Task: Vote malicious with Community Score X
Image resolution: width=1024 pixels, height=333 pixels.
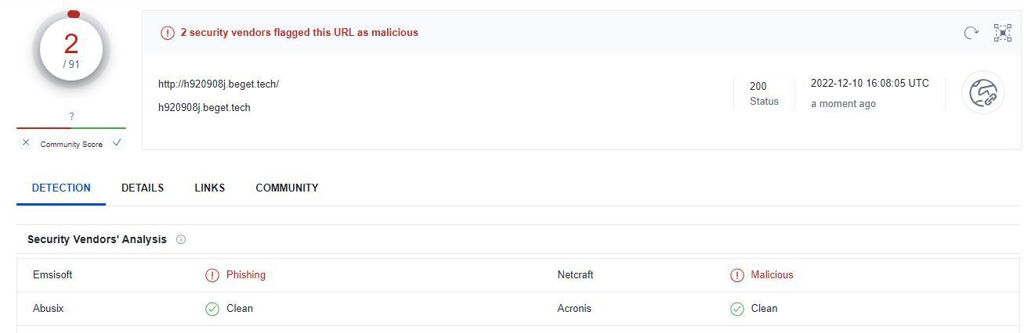Action: 26,143
